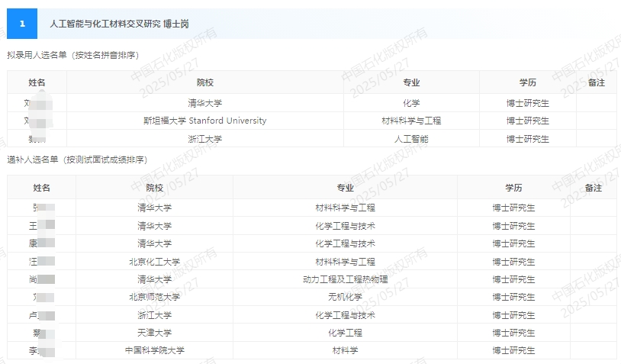This screenshot has height=364, width=621.
Task: Click 博士研究生 in the 斯坦福大学 row
Action: point(527,121)
